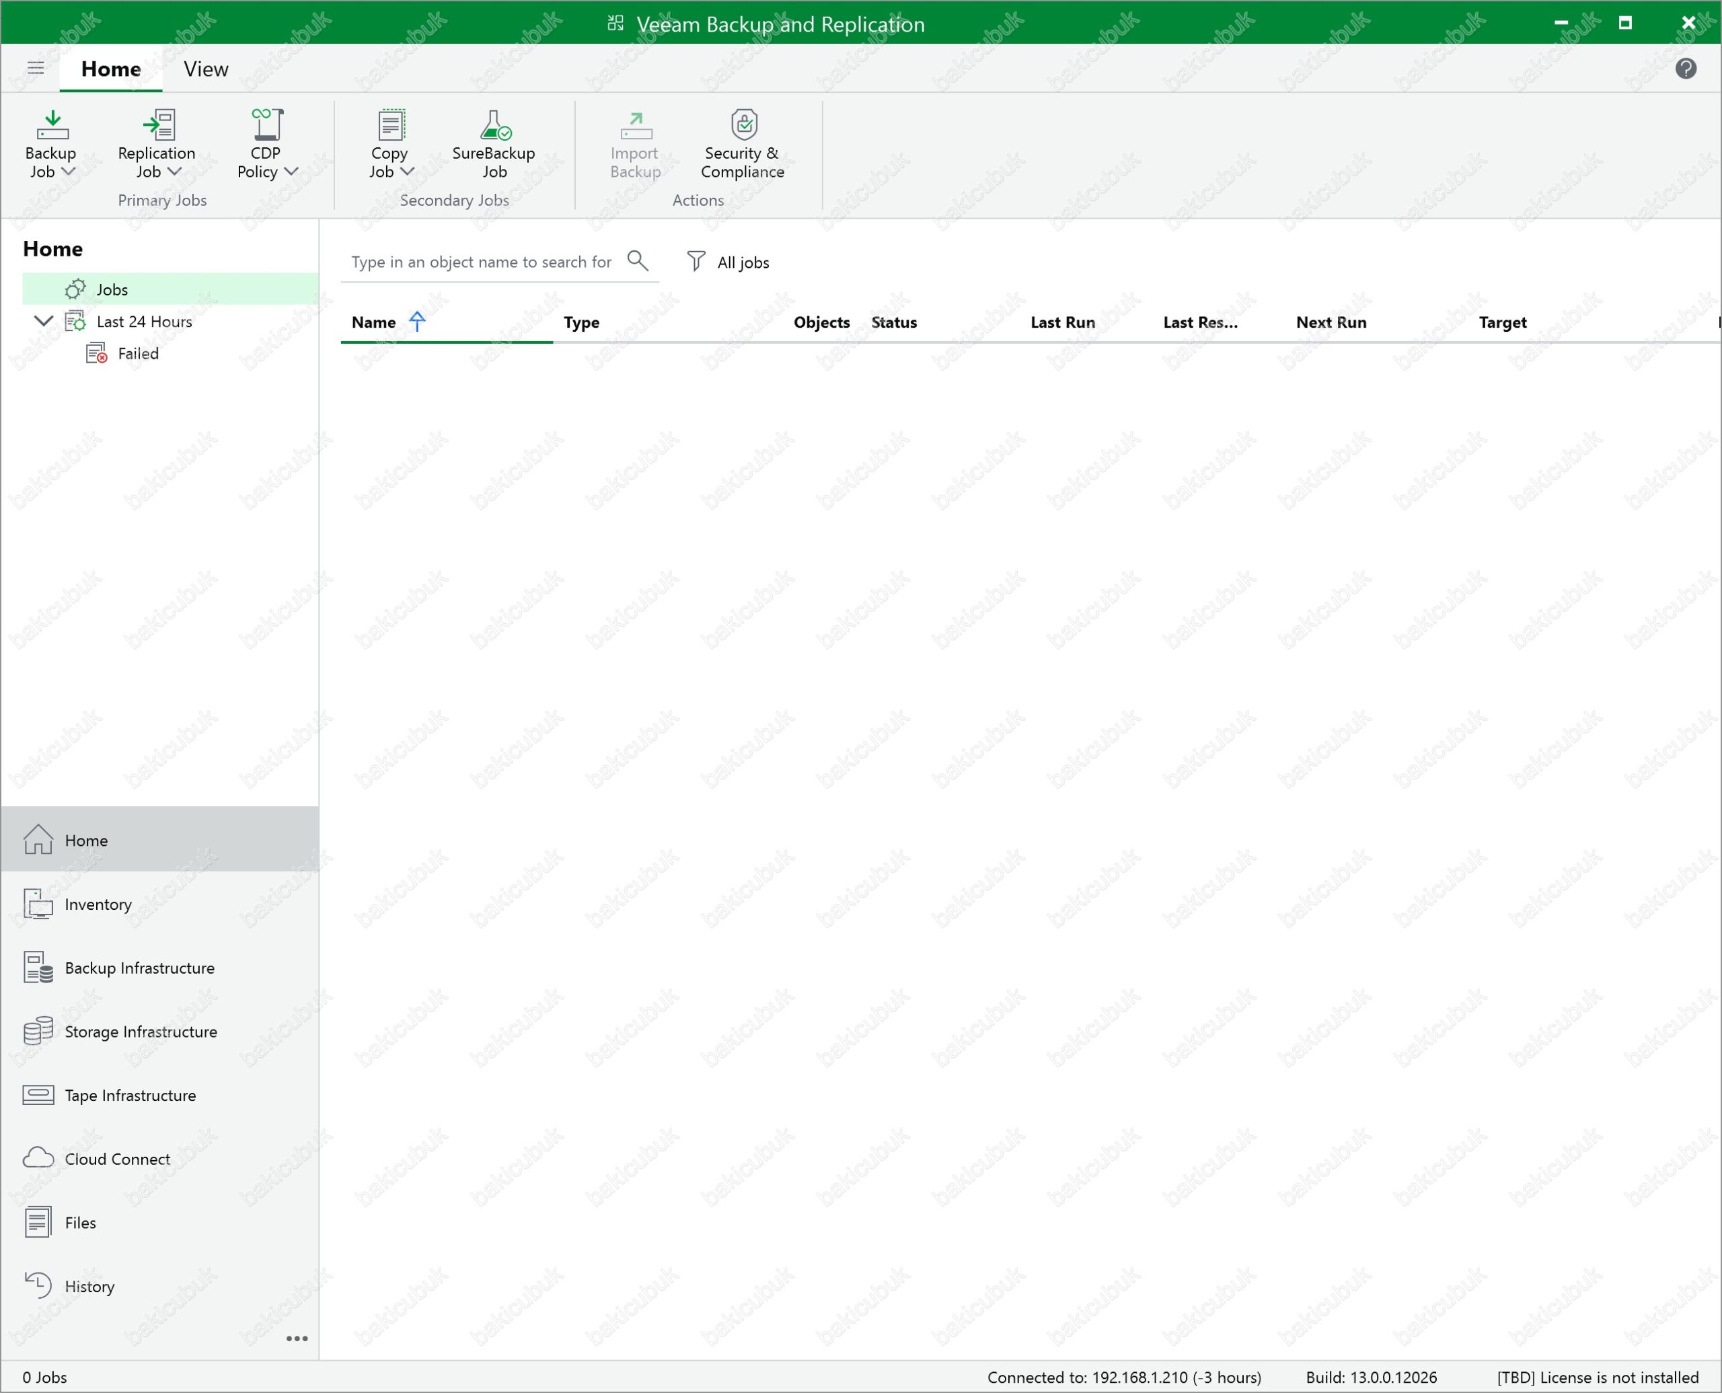Image resolution: width=1722 pixels, height=1393 pixels.
Task: Collapse the Last 24 Hours tree node
Action: tap(43, 321)
